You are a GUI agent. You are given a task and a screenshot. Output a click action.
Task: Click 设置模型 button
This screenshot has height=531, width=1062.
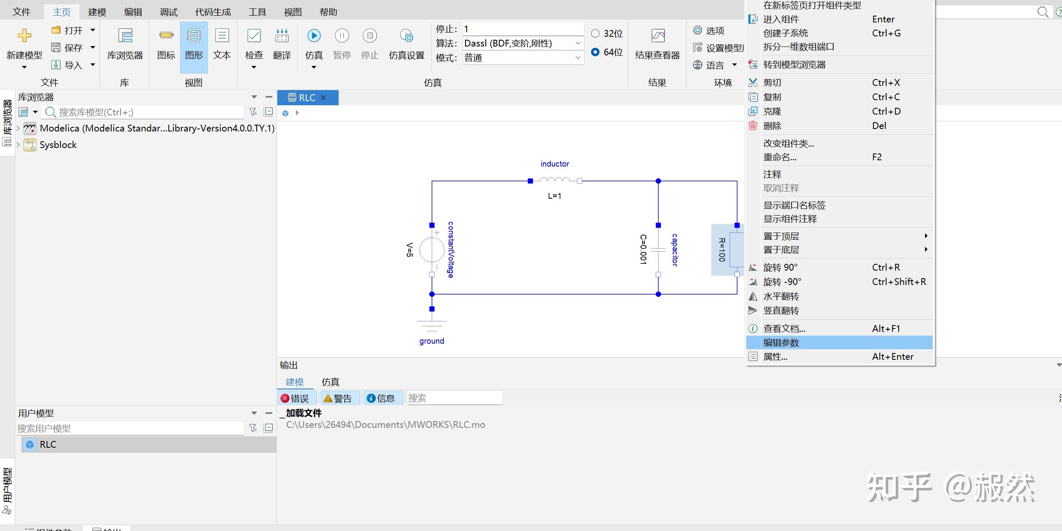[x=719, y=48]
